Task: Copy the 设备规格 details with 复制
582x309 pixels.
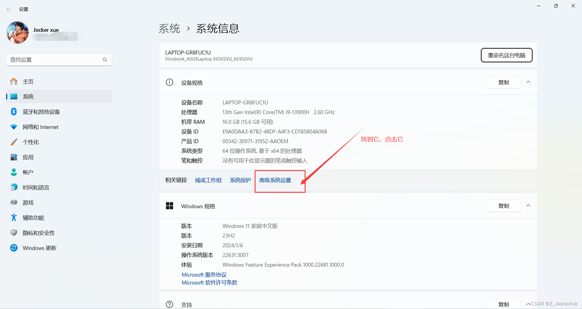Action: (503, 82)
